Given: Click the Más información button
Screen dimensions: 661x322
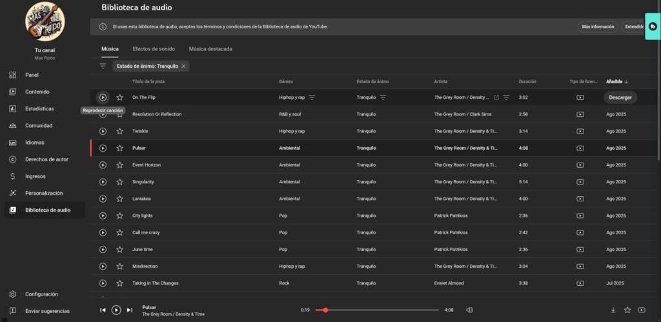Looking at the screenshot, I should (598, 26).
